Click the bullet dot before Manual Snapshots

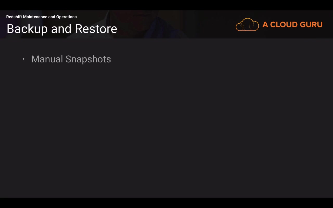tap(23, 59)
